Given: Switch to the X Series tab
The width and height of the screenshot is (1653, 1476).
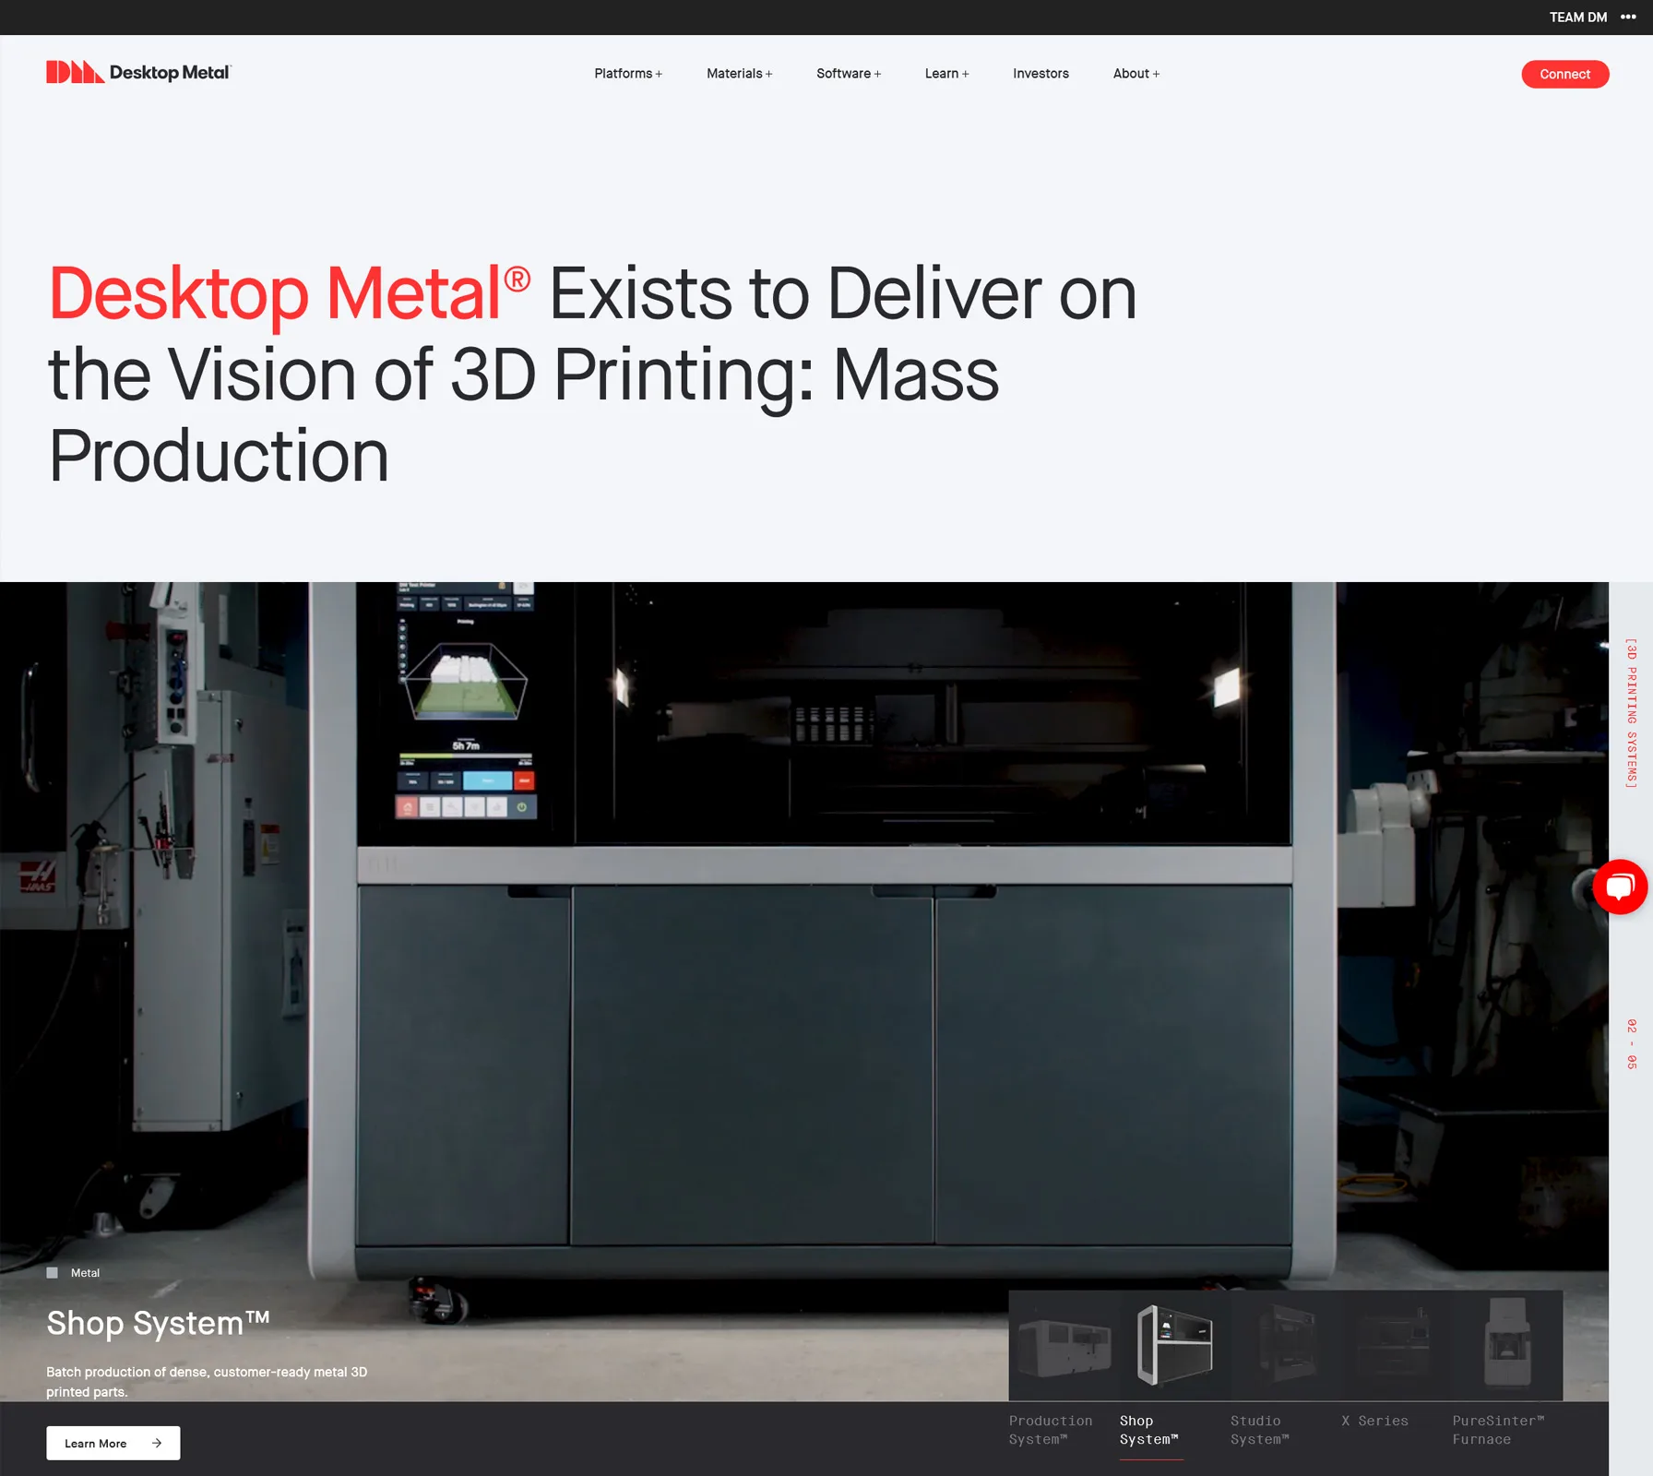Looking at the screenshot, I should [1374, 1421].
